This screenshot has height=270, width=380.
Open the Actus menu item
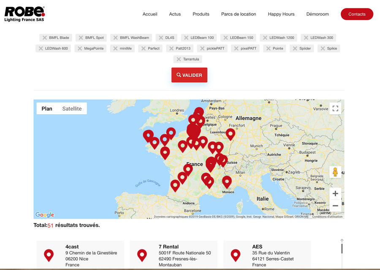coord(175,14)
